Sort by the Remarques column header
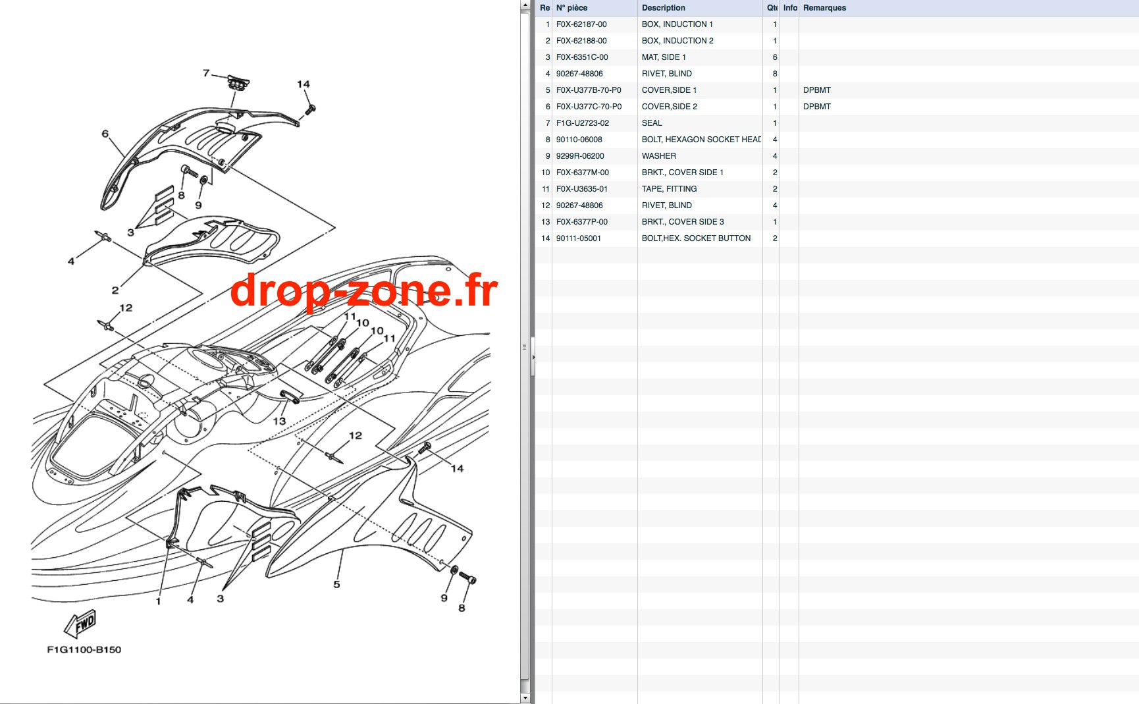The height and width of the screenshot is (704, 1139). tap(968, 8)
